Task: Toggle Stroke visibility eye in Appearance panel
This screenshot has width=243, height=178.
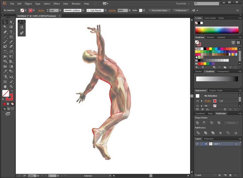Action: click(197, 101)
